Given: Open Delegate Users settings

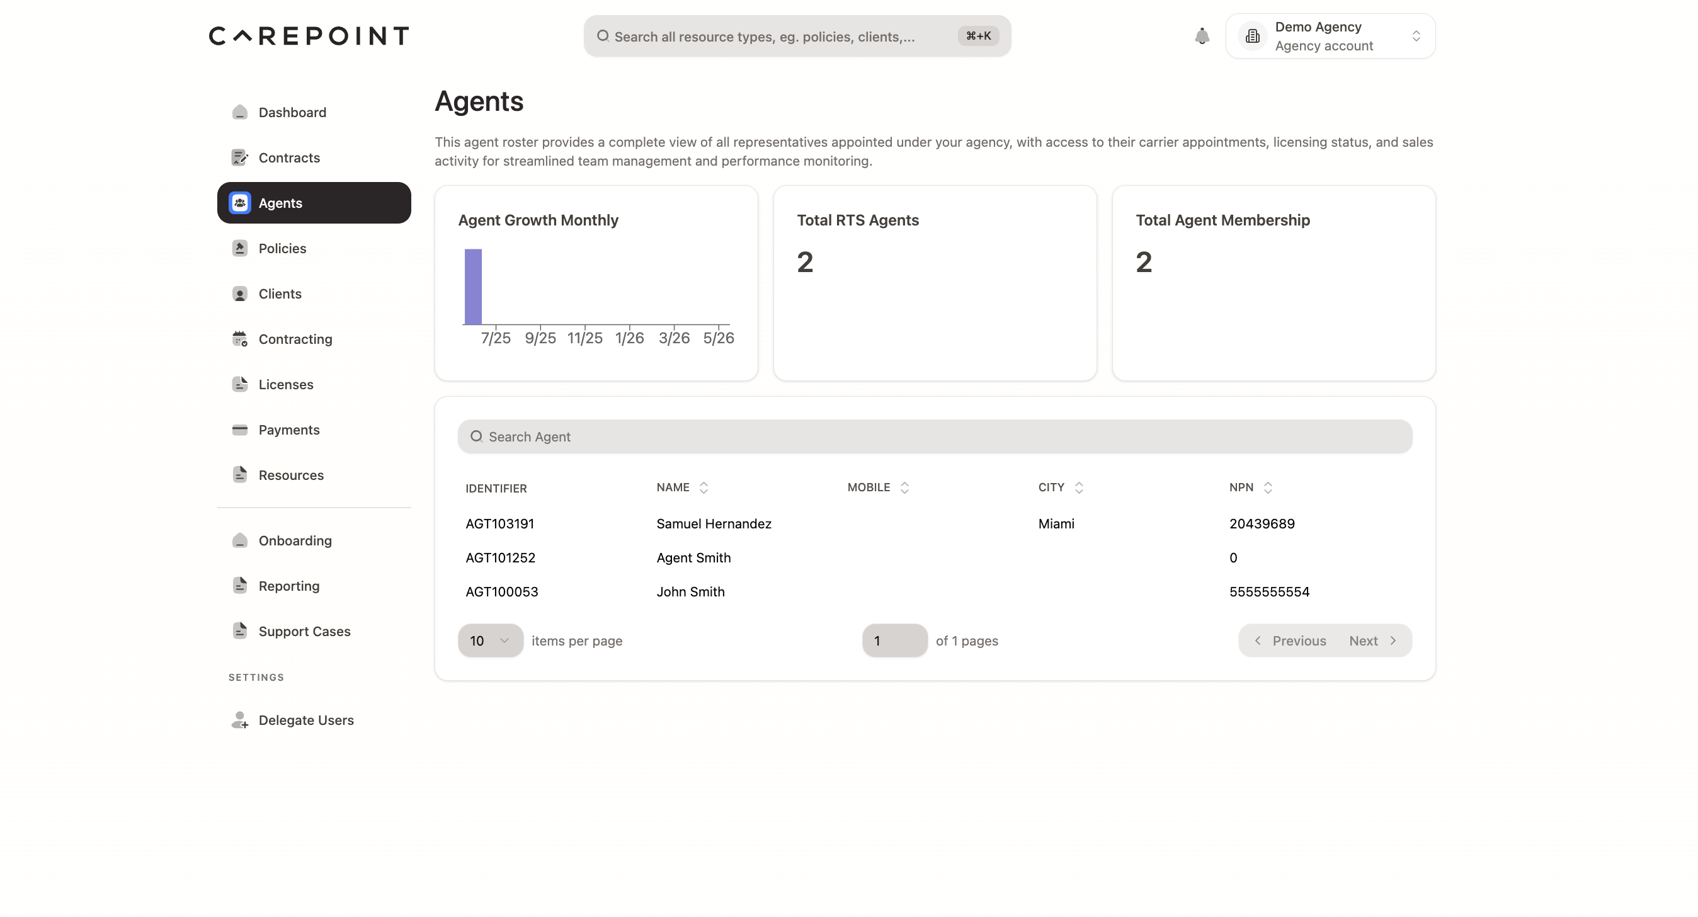Looking at the screenshot, I should tap(314, 720).
